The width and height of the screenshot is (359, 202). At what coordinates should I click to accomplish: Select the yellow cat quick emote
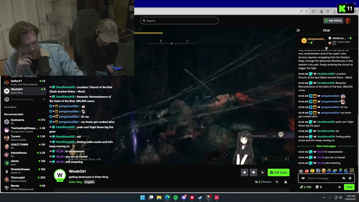coord(312,171)
